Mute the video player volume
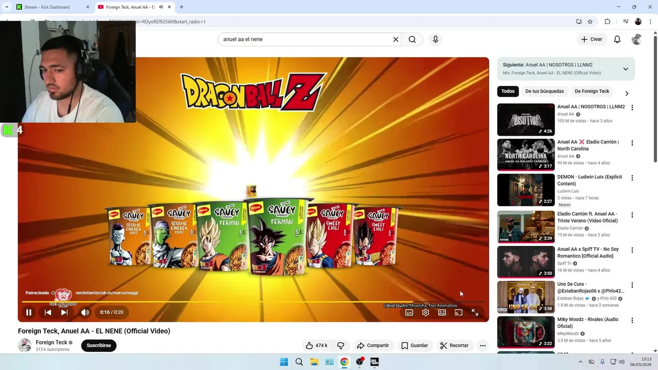Image resolution: width=658 pixels, height=370 pixels. pos(85,312)
